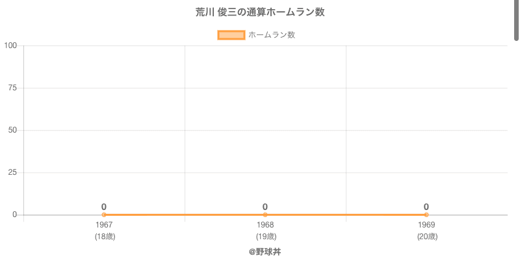Image resolution: width=520 pixels, height=260 pixels.
Task: Toggle the ホームラン数 legend label
Action: click(272, 35)
